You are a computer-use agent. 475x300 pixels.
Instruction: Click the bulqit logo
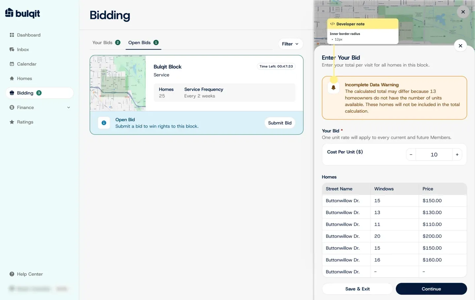[22, 13]
